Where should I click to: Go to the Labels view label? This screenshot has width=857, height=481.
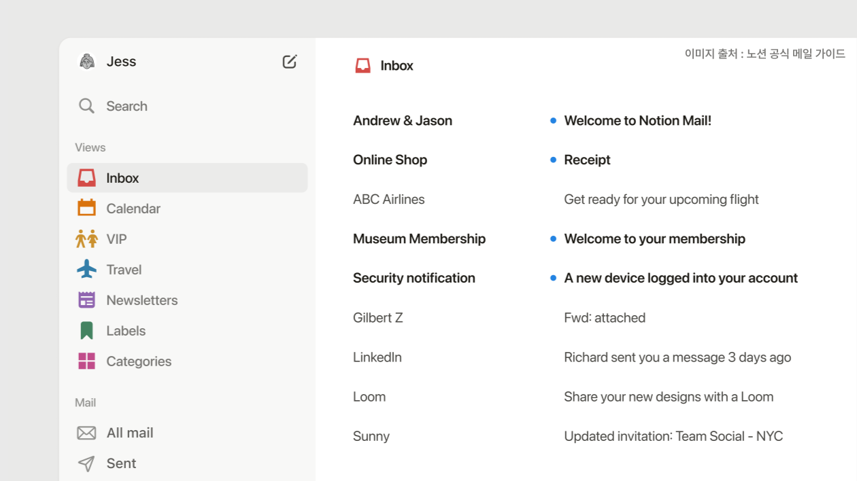point(126,331)
